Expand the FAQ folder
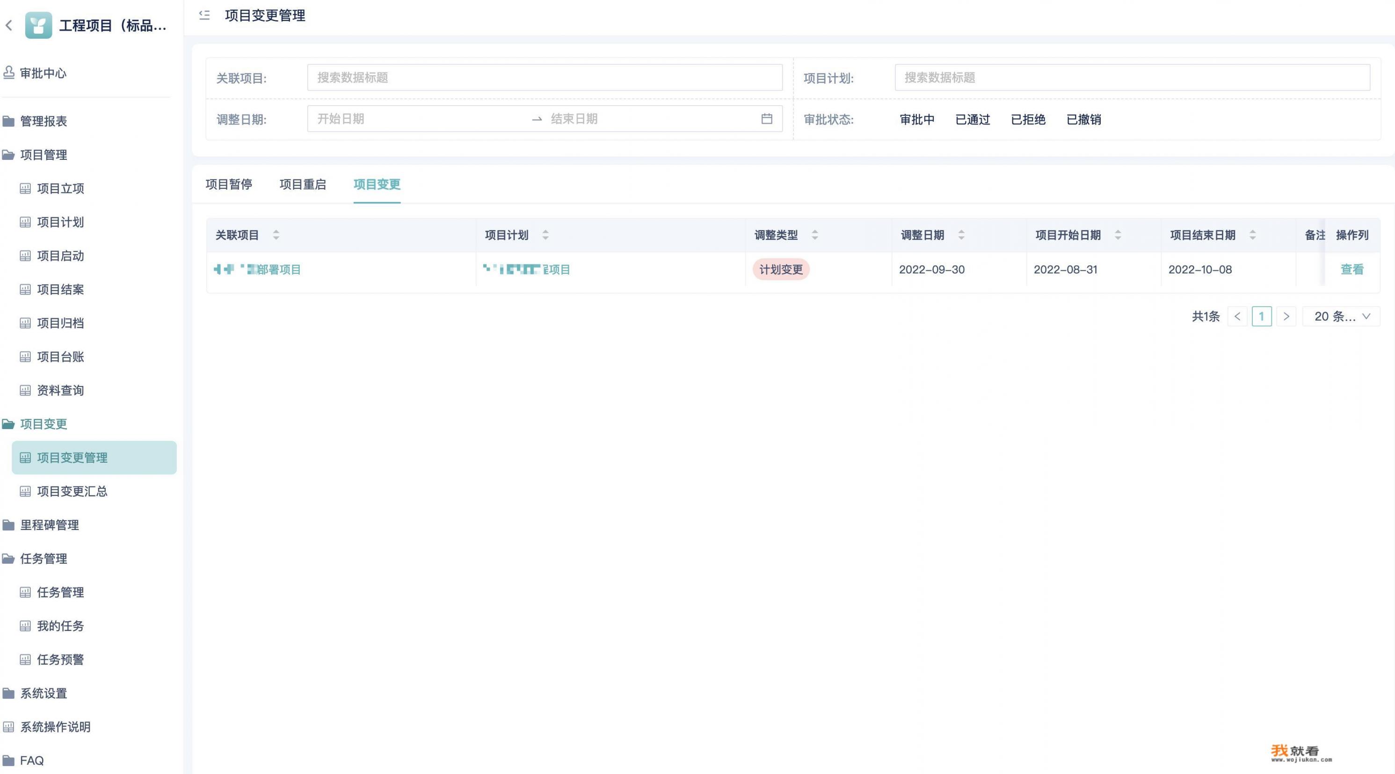The height and width of the screenshot is (774, 1395). tap(23, 760)
